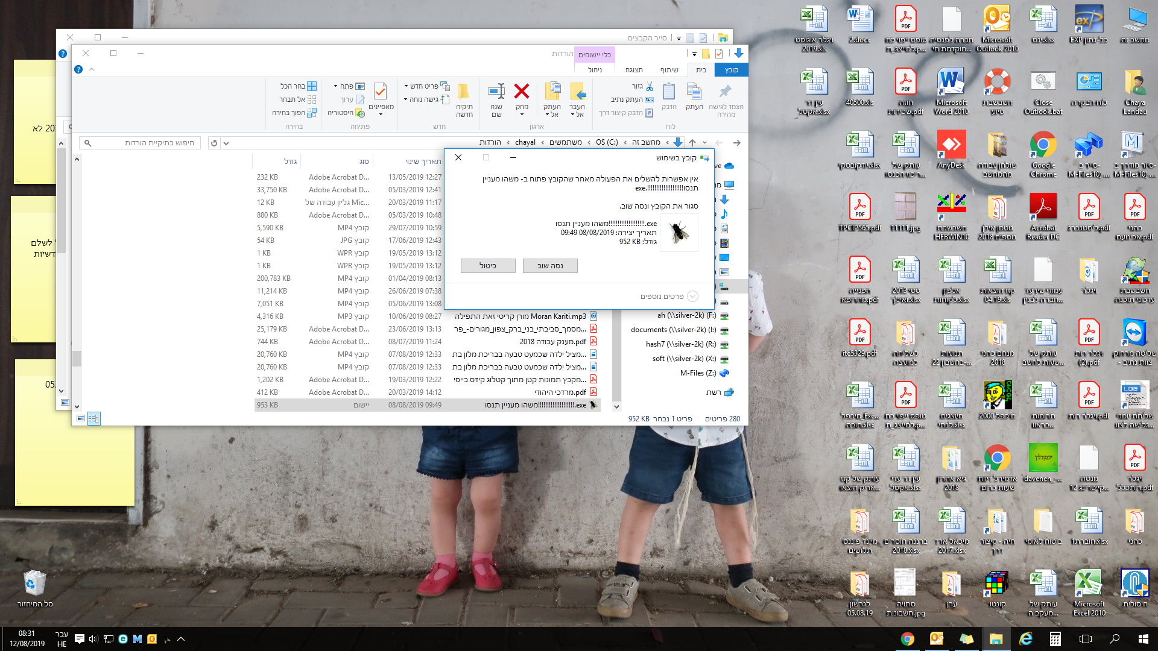Click the Copy (העתק) clipboard icon
The height and width of the screenshot is (651, 1158).
click(694, 92)
